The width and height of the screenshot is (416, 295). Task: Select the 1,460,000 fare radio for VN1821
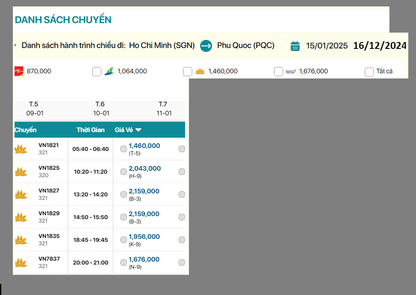(123, 149)
